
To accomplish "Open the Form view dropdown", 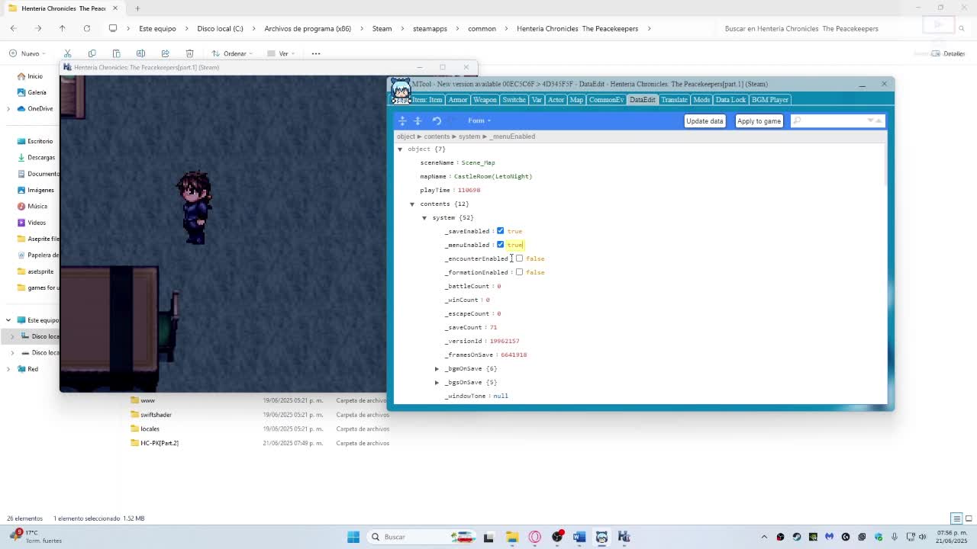I will (479, 120).
